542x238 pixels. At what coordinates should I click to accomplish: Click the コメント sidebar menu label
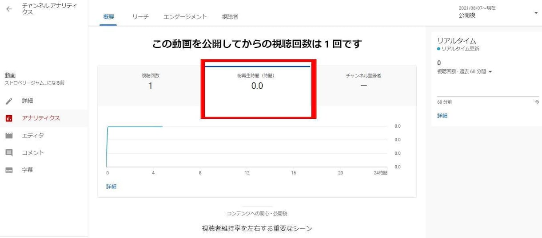33,153
